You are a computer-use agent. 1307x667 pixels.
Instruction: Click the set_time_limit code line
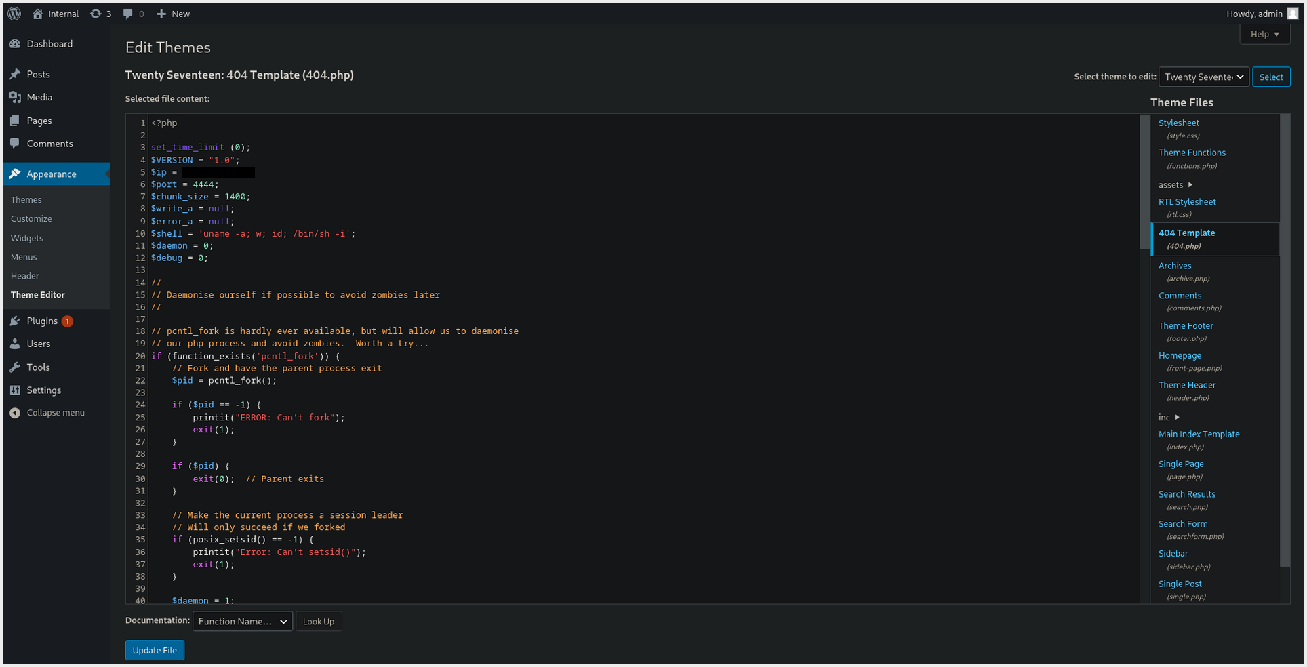[x=201, y=148]
